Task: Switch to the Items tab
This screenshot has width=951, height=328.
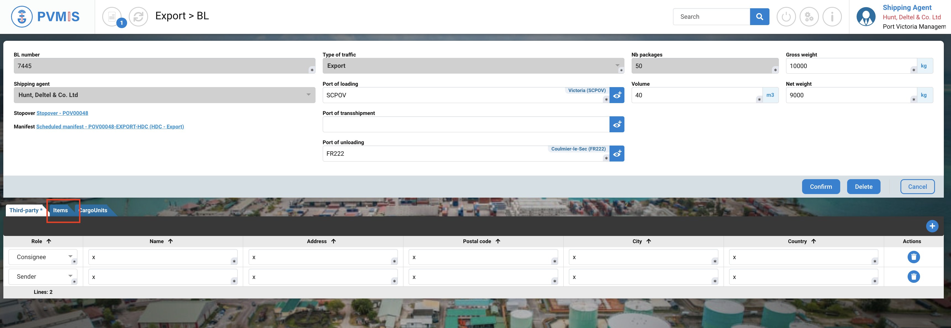Action: click(61, 210)
